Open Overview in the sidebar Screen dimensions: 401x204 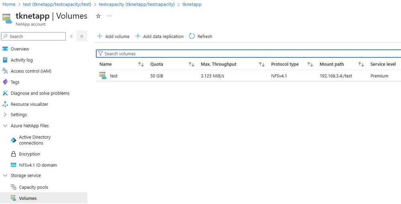click(20, 49)
